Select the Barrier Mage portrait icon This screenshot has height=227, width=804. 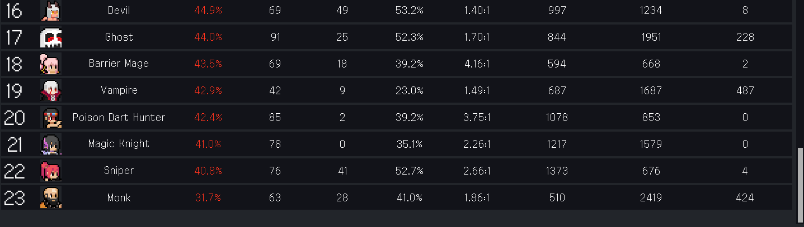pos(50,64)
